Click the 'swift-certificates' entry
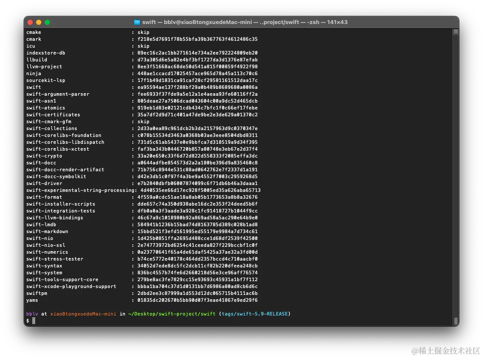 (53, 115)
